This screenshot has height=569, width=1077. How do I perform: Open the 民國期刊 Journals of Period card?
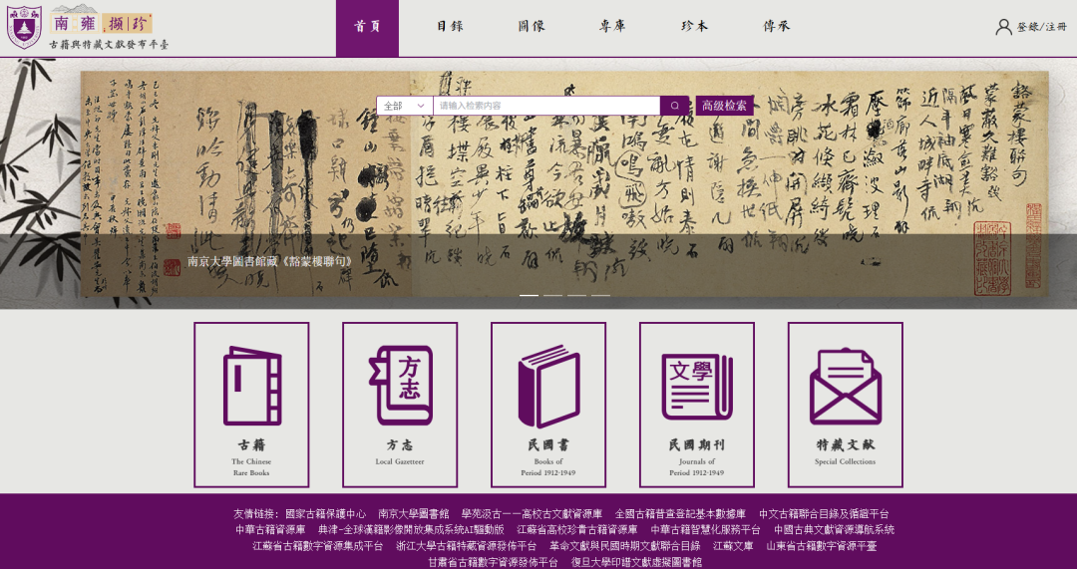click(x=696, y=405)
